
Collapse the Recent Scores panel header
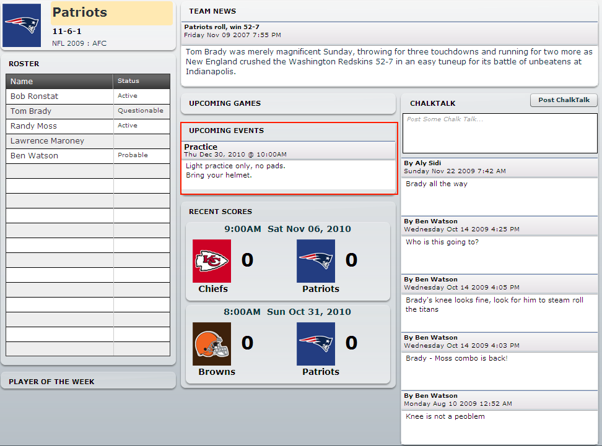click(288, 212)
